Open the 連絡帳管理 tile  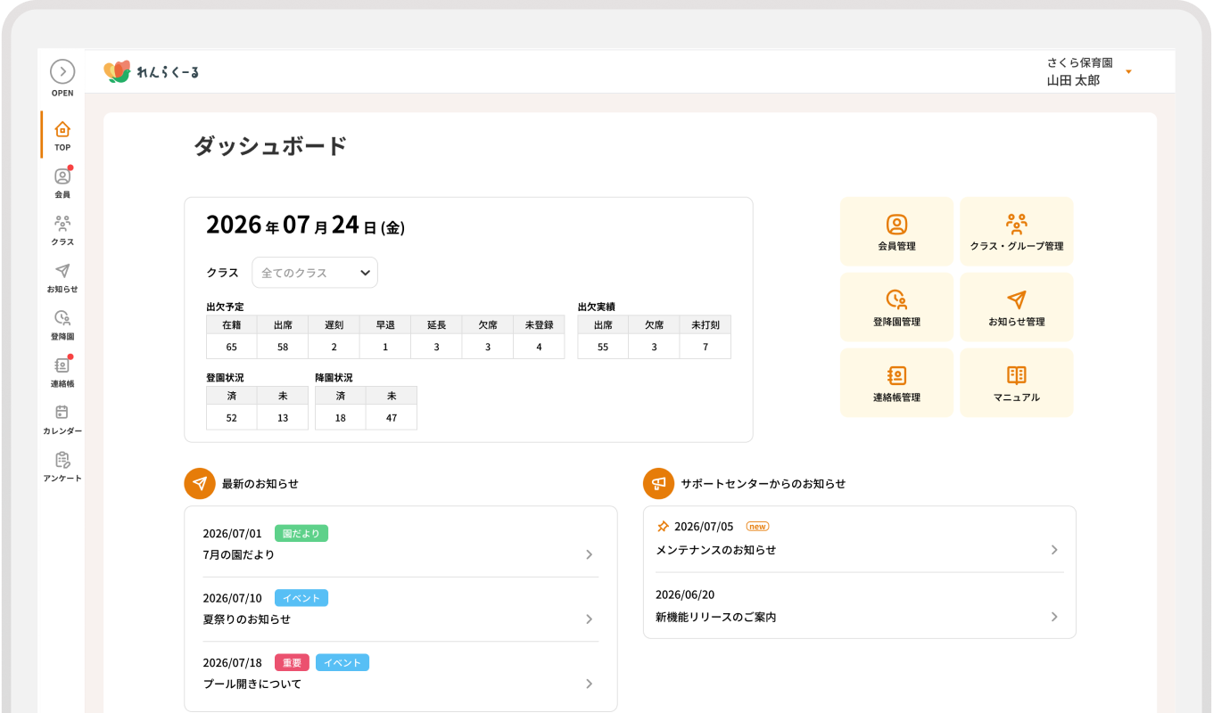coord(896,383)
